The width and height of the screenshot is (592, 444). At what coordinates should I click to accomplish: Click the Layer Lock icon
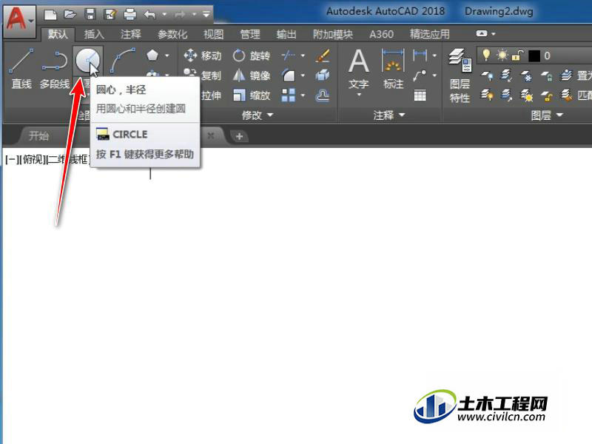tap(546, 75)
